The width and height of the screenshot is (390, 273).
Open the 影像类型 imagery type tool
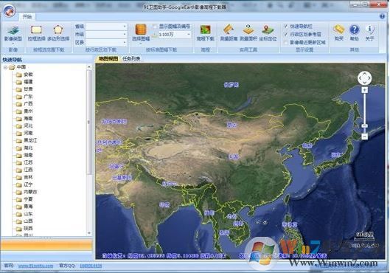click(13, 33)
